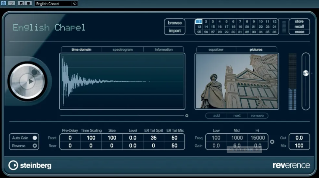
Task: Click erase program button
Action: [299, 32]
